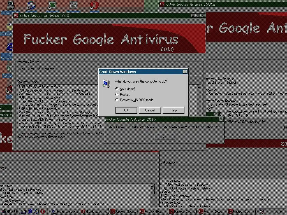Screen dimensions: 287x215
Task: Click Internet Explorer in Quick Launch
Action: tap(30, 212)
